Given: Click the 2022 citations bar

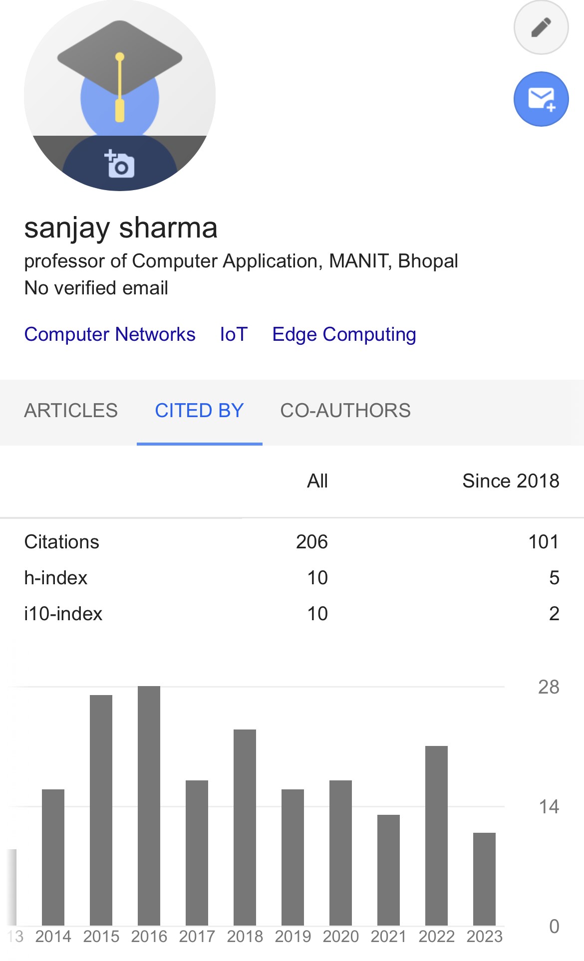Looking at the screenshot, I should [436, 835].
